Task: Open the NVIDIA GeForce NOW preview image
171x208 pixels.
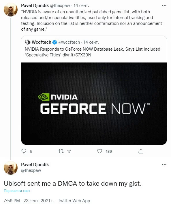Action: 94,104
